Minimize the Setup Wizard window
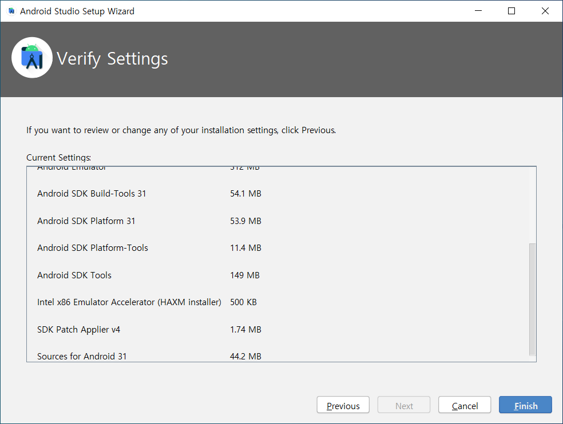Image resolution: width=563 pixels, height=424 pixels. [478, 11]
